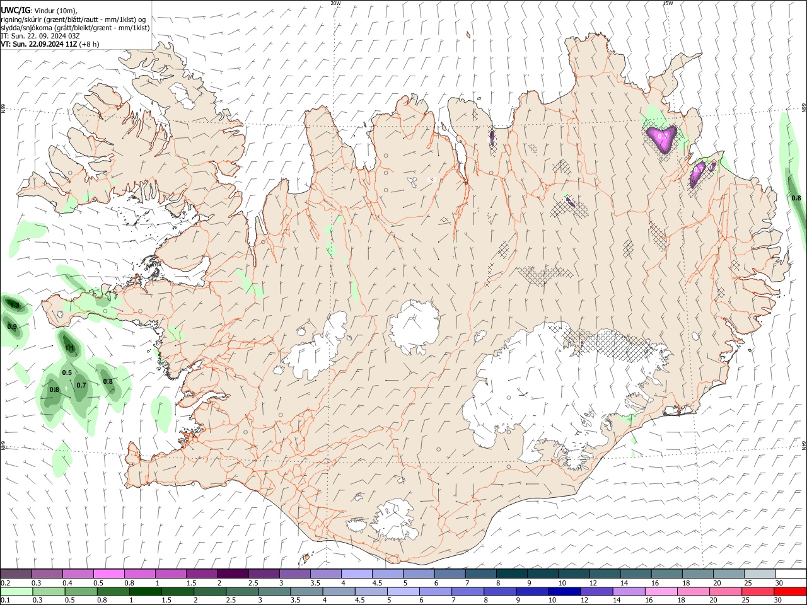Viewport: 807px width, 605px height.
Task: Select the 2 gray-green rain-scale swatch
Action: point(210,591)
